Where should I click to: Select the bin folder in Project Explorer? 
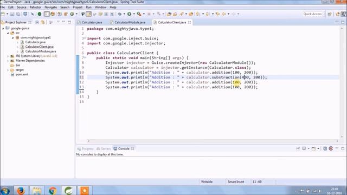18,65
